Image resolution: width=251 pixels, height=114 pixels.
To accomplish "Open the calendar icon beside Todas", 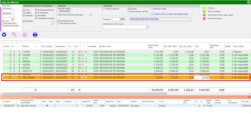I will click(x=13, y=20).
